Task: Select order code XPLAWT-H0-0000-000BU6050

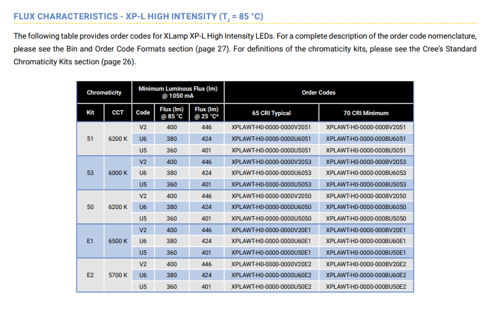Action: pyautogui.click(x=366, y=206)
